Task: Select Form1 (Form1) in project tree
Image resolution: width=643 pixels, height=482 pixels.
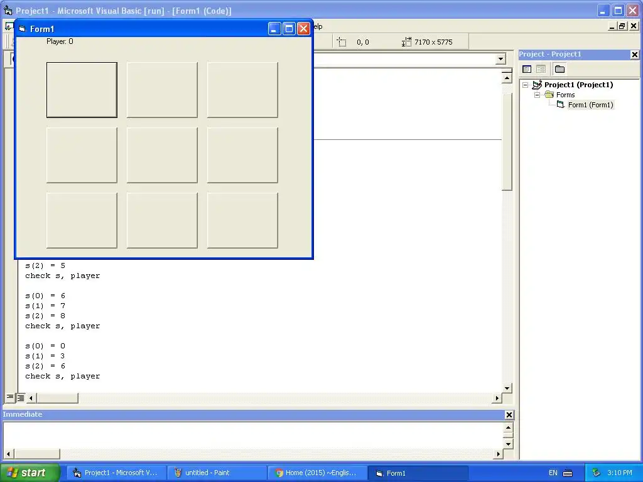Action: (590, 105)
